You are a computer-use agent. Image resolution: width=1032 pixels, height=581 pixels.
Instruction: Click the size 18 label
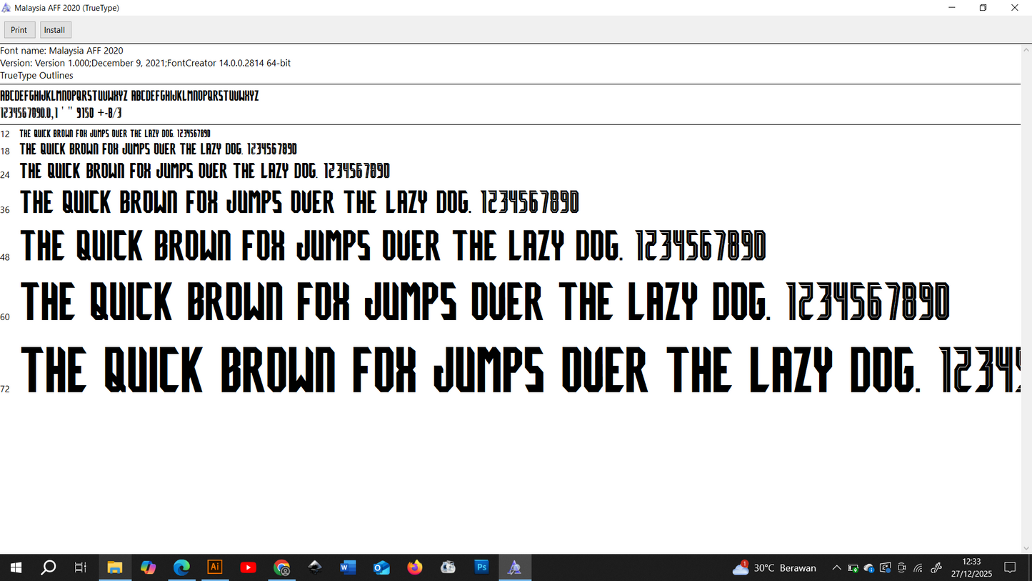point(5,152)
